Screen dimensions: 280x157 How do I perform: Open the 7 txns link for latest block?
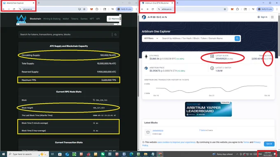[202, 130]
